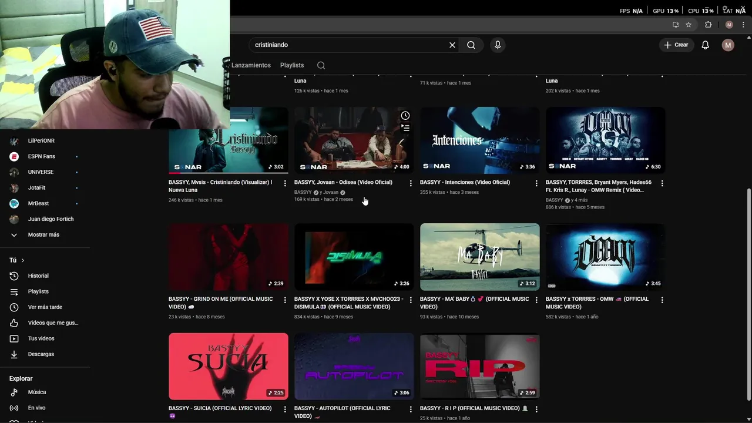The height and width of the screenshot is (423, 752).
Task: Open the DISIMULA video thumbnail
Action: click(354, 257)
